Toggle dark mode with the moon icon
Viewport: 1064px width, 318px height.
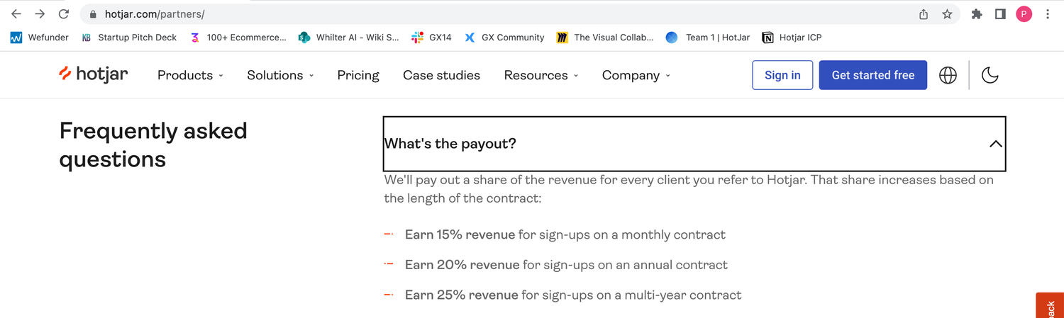990,75
